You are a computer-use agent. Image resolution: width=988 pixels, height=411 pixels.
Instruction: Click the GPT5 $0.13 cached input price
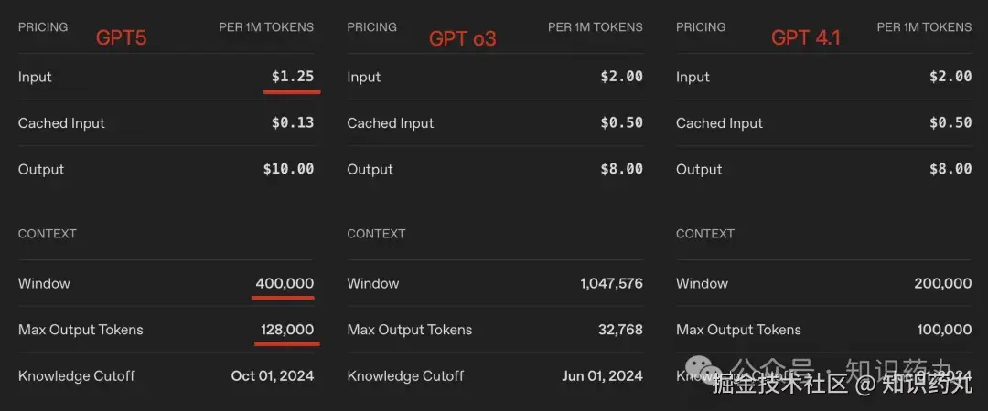293,123
